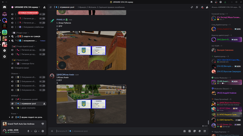Click the chat vertical scrollbar thumb
The height and width of the screenshot is (136, 243).
[x=208, y=122]
